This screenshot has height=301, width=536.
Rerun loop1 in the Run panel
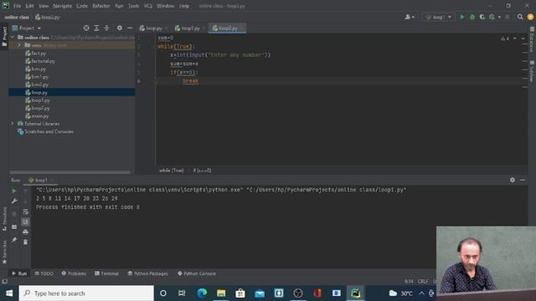click(14, 191)
